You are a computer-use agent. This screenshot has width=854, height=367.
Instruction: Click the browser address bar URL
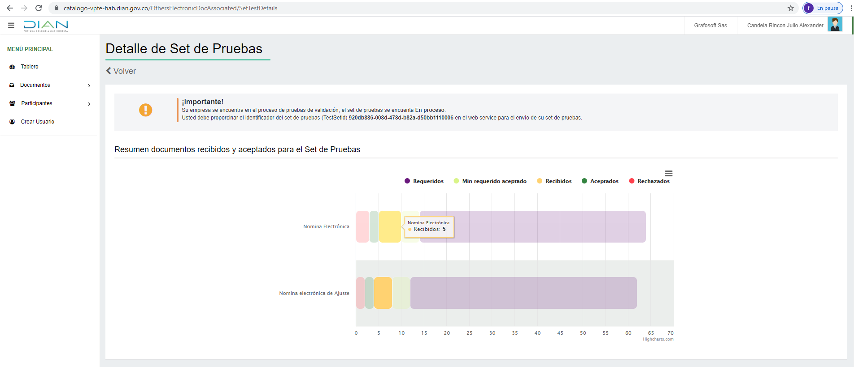[170, 8]
